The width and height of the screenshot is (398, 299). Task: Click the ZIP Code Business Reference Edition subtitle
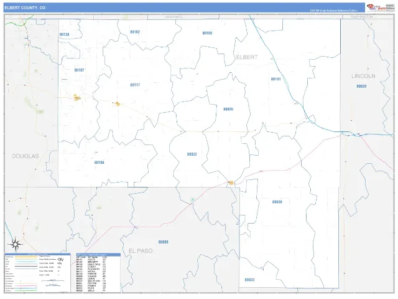(x=333, y=11)
